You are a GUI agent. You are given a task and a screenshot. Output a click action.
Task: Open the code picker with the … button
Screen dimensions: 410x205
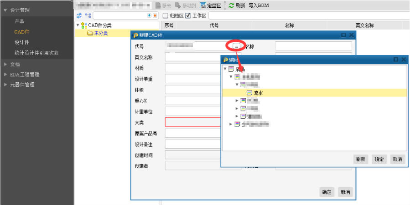pos(236,46)
